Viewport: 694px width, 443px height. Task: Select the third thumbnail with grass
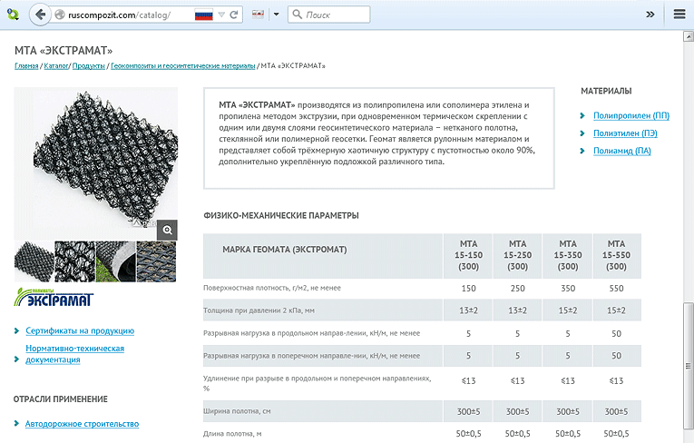pos(115,261)
